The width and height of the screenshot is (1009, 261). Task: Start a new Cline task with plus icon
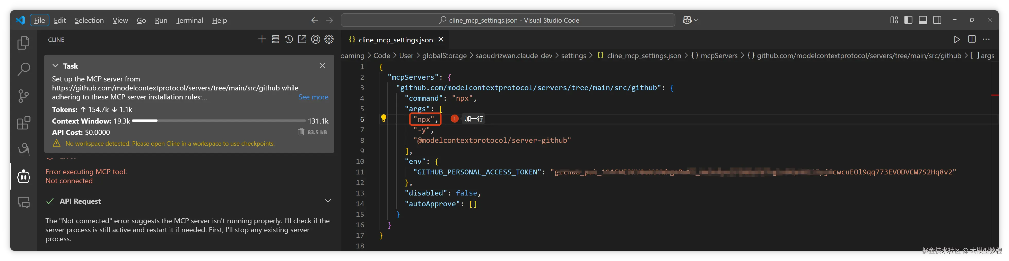point(262,40)
